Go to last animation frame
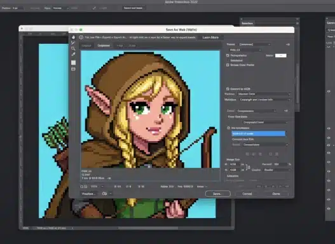Viewport: 335px width, 244px height. pos(287,187)
